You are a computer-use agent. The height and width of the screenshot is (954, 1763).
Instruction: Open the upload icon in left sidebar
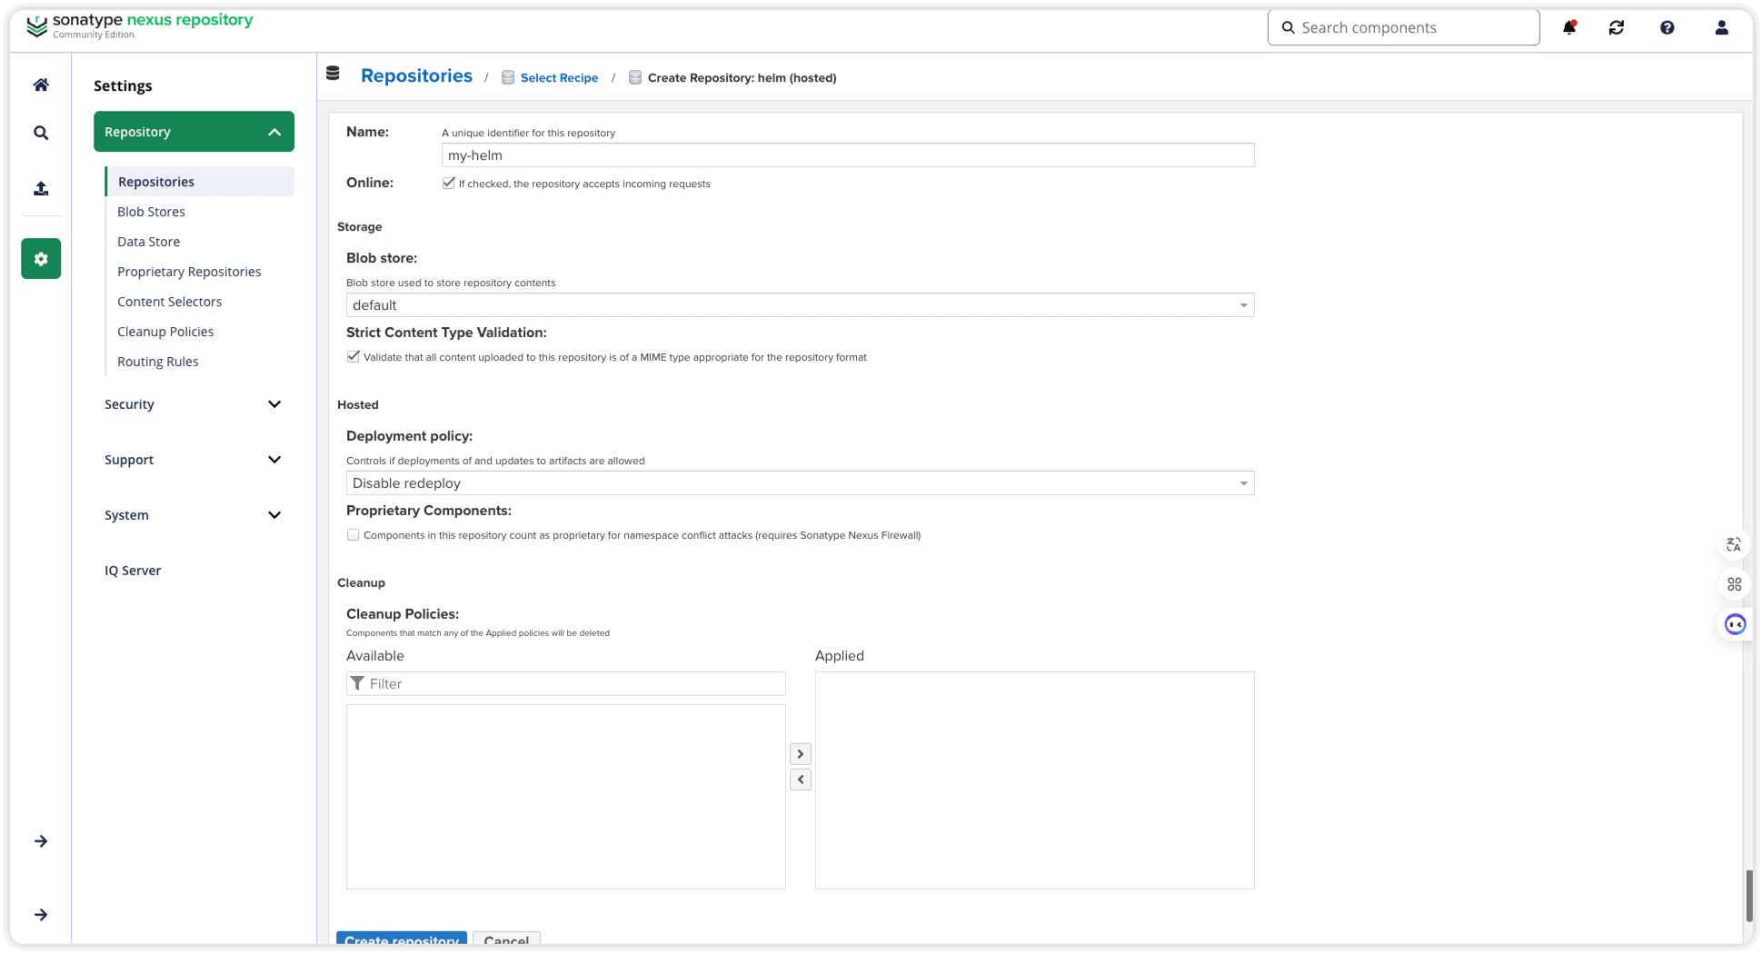[x=41, y=188]
